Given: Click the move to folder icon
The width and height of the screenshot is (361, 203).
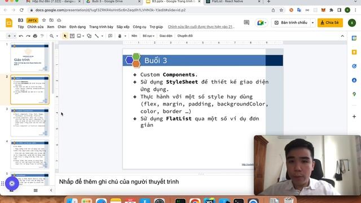Looking at the screenshot, I should pyautogui.click(x=51, y=20).
